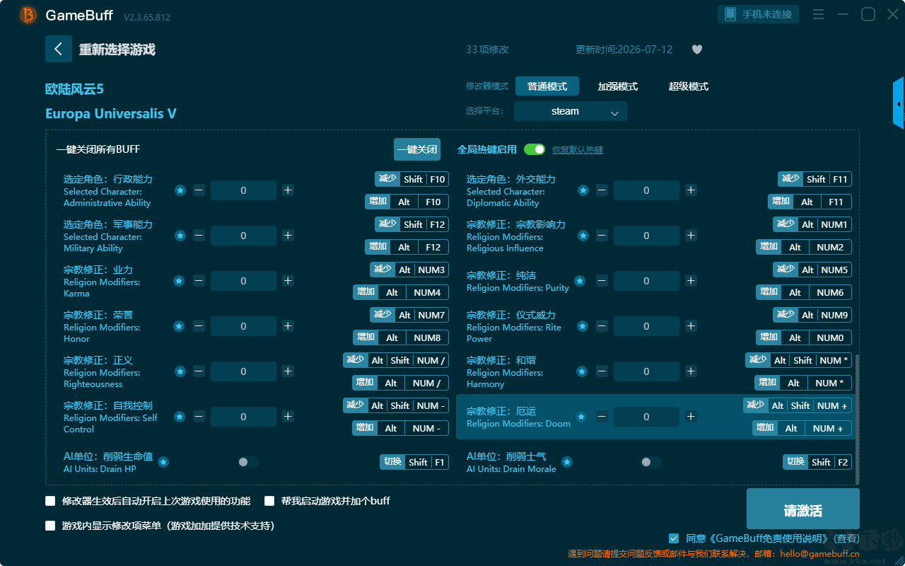This screenshot has height=566, width=905.
Task: Increase Doom value with plus button
Action: (691, 417)
